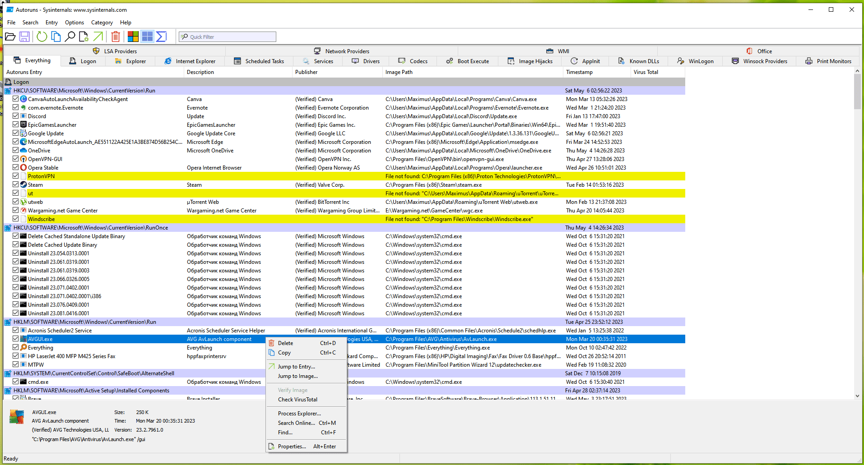Toggle checkbox for Uninstall 23.054.0313.0001
The image size is (864, 465).
pos(16,253)
